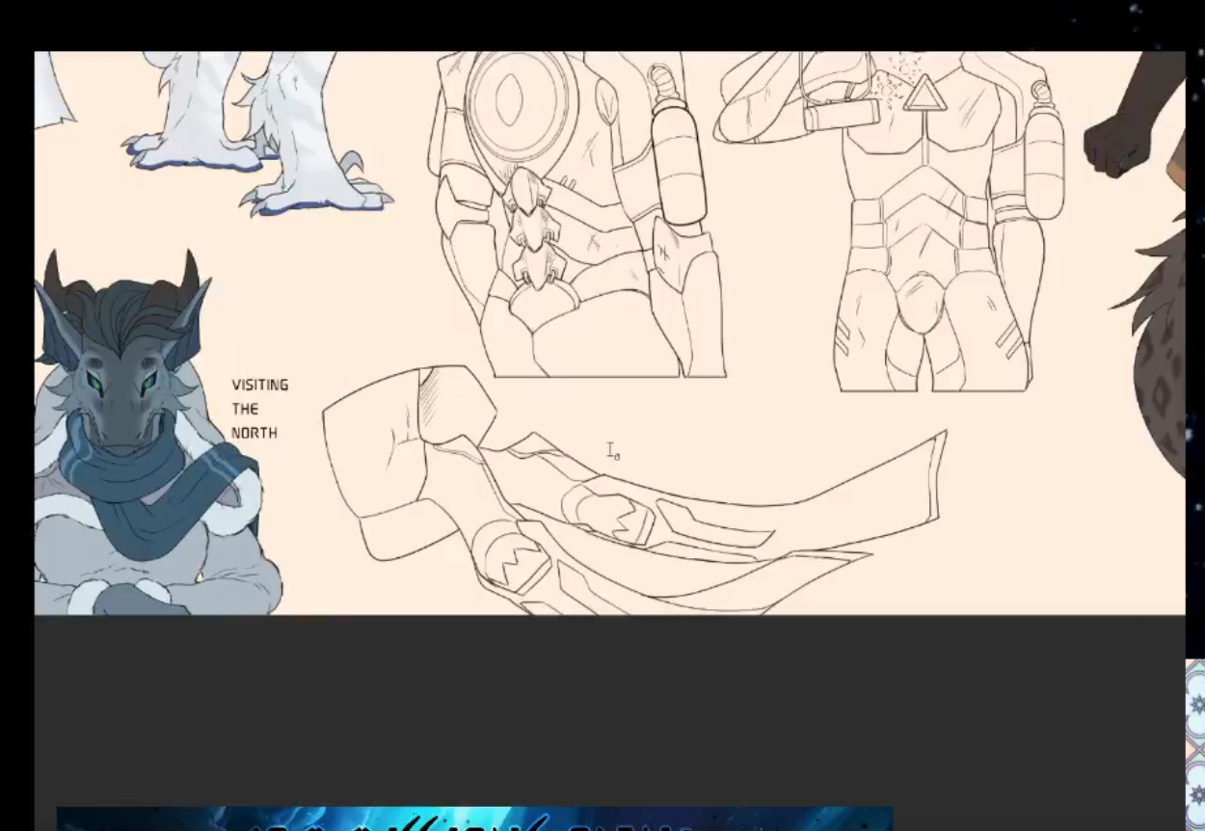The height and width of the screenshot is (831, 1205).
Task: Open the blue banner image at bottom
Action: coord(474,818)
